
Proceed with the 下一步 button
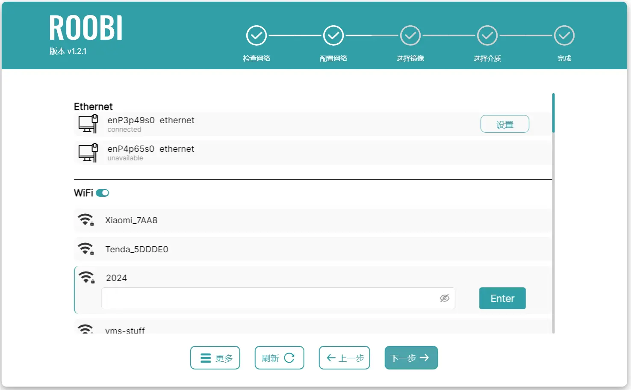coord(411,357)
